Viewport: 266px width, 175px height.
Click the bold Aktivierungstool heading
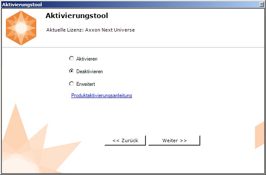coord(77,16)
